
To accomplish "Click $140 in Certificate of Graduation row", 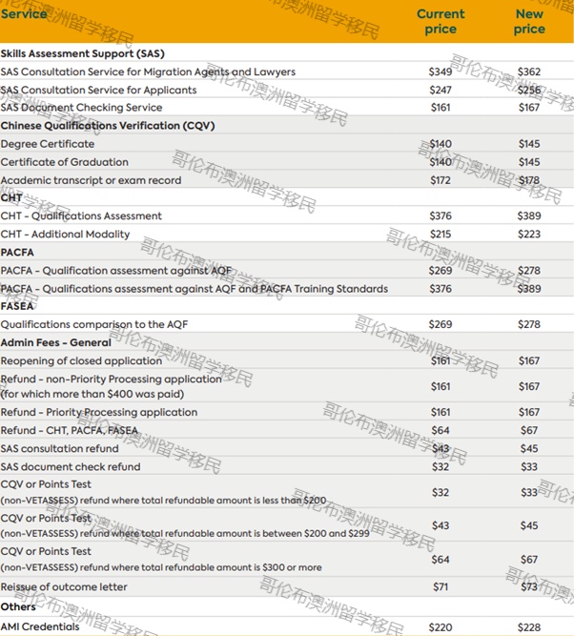I will (441, 162).
